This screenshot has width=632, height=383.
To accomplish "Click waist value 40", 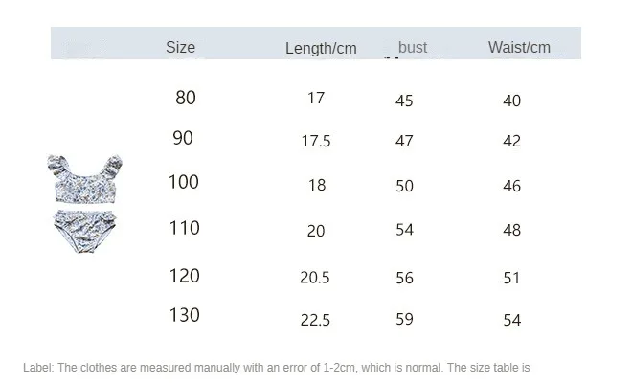I will pyautogui.click(x=511, y=101).
